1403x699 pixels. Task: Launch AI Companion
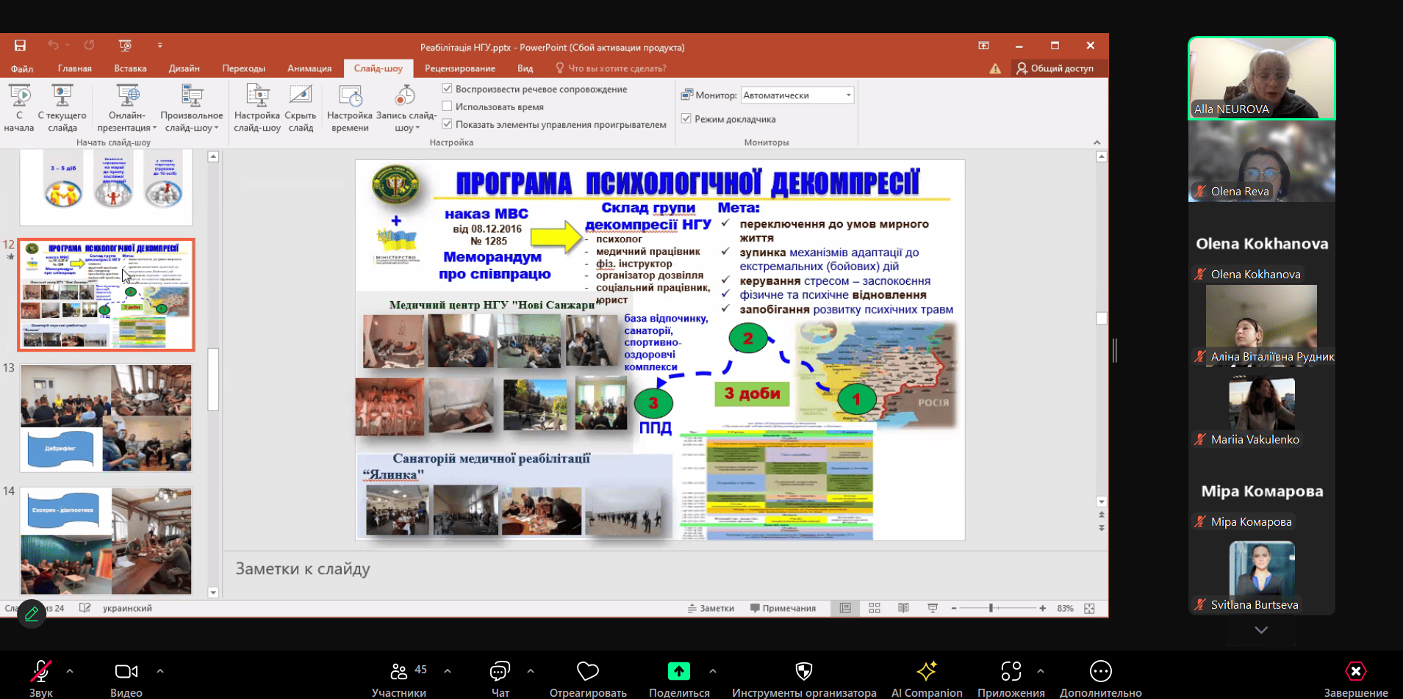(927, 678)
